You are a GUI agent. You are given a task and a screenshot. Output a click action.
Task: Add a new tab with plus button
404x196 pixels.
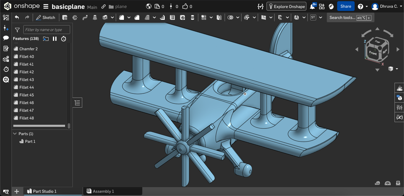pos(17,191)
